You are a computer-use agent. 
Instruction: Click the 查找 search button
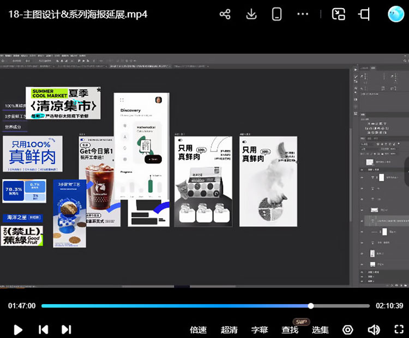point(290,329)
